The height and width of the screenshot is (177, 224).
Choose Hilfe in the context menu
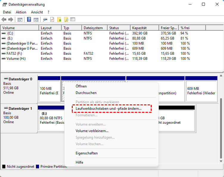click(x=112, y=162)
